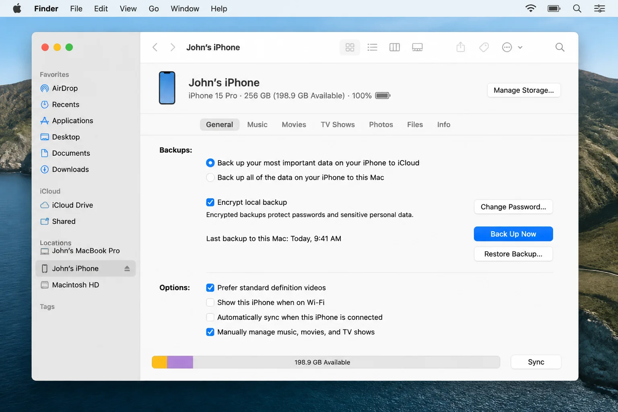Eject John's iPhone in sidebar
Viewport: 618px width, 412px height.
(127, 268)
